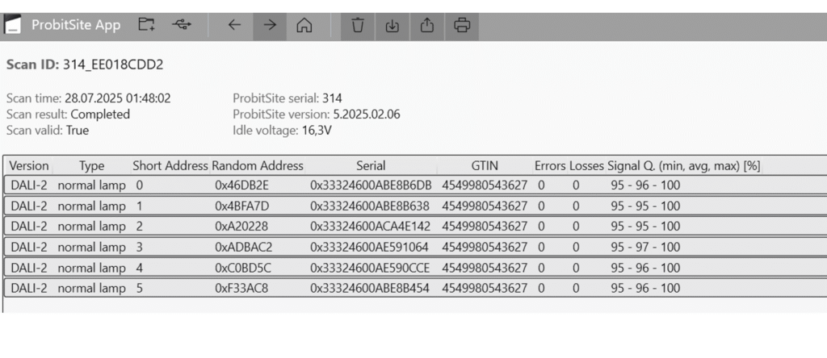The width and height of the screenshot is (827, 358).
Task: Click the download/import icon
Action: click(x=393, y=25)
